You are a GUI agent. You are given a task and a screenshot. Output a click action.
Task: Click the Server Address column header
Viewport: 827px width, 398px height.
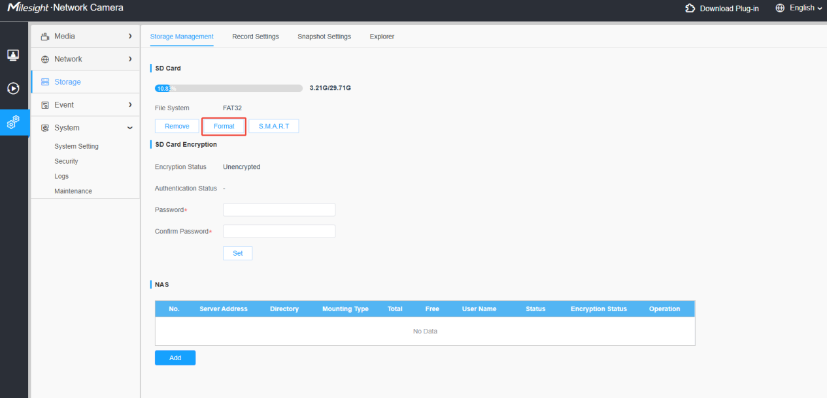click(x=224, y=309)
